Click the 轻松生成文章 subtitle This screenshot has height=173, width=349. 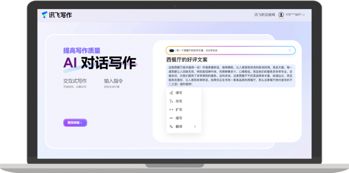tap(112, 87)
